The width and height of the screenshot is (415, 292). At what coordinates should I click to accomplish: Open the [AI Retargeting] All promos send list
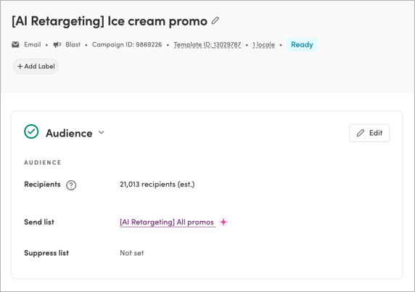tap(167, 222)
